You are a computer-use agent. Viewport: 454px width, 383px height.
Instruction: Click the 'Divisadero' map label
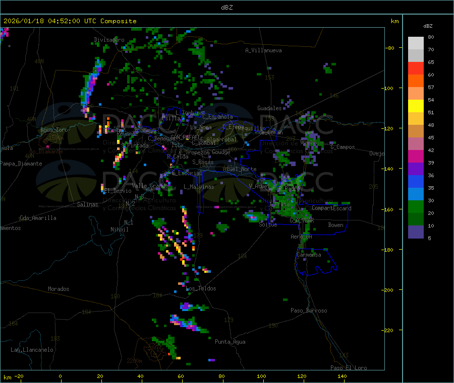coord(109,40)
